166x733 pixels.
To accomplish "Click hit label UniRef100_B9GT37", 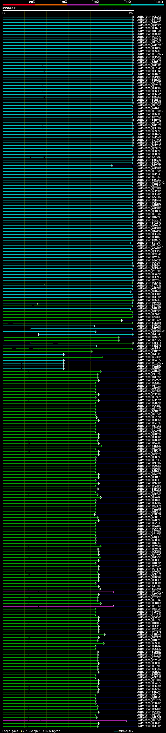I will (x=149, y=48).
